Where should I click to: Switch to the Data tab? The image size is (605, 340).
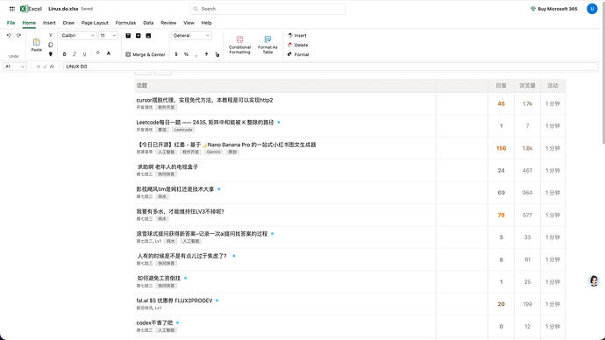[x=148, y=23]
